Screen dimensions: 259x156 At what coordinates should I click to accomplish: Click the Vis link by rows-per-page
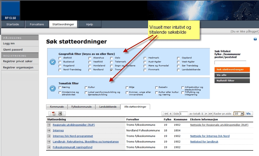(x=248, y=113)
